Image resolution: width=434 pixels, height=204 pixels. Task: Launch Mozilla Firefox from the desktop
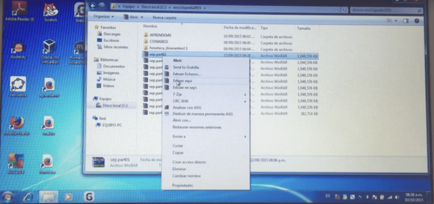click(17, 126)
